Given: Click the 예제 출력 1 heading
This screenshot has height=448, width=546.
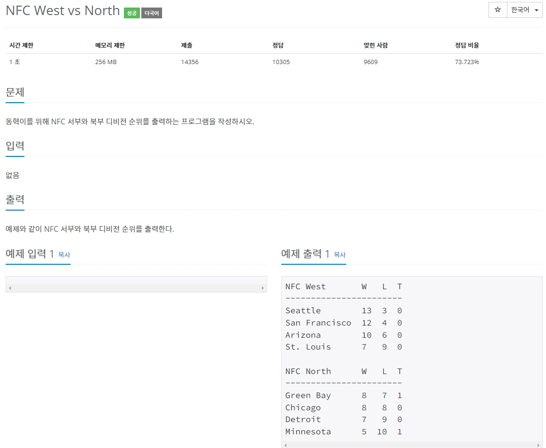Looking at the screenshot, I should tap(305, 254).
